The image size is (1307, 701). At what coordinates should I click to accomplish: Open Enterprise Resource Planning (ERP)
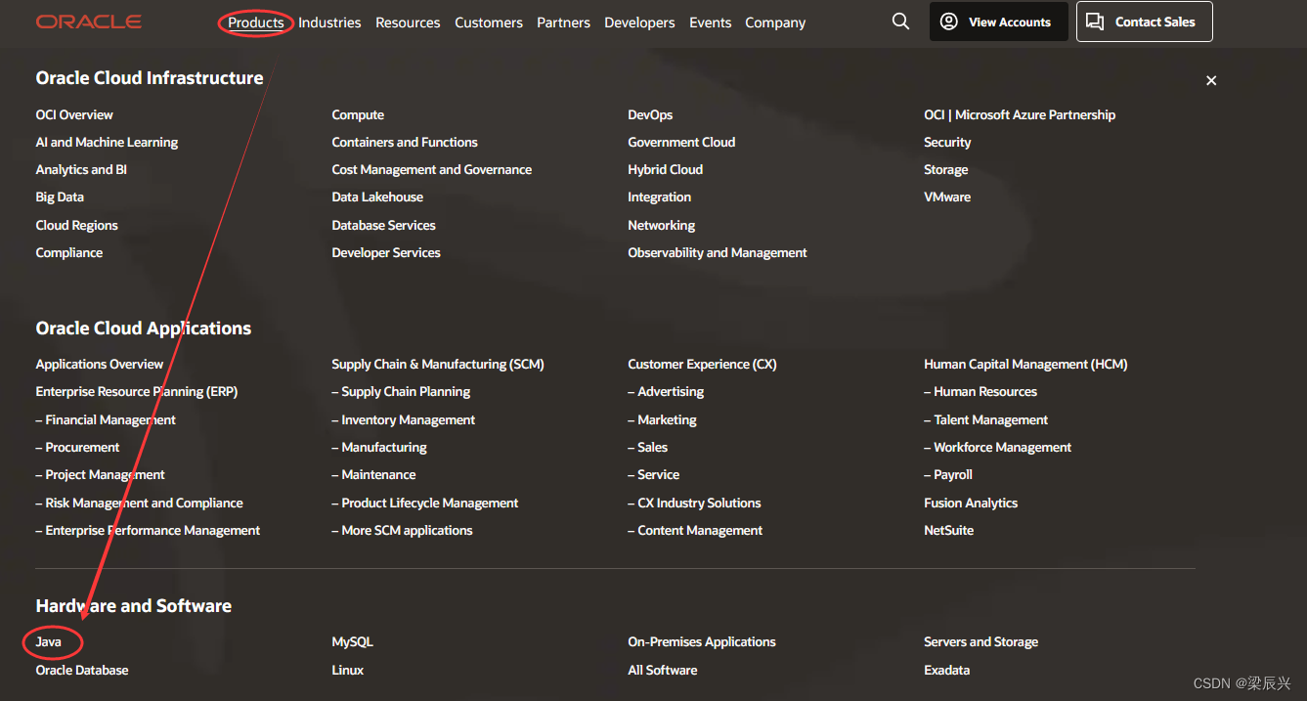[x=137, y=391]
